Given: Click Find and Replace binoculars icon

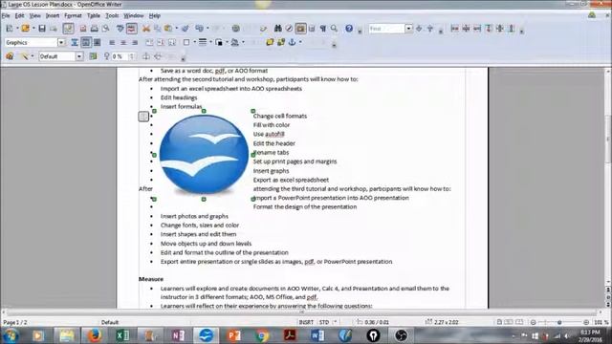Looking at the screenshot, I should [278, 29].
